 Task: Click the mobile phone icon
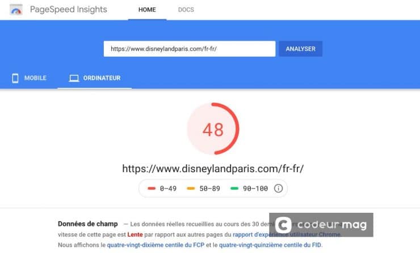pos(15,78)
